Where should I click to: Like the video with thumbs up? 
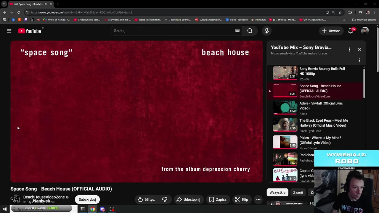click(147, 199)
